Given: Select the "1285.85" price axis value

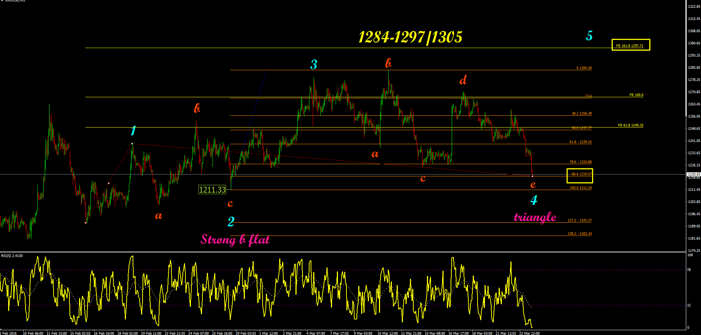Looking at the screenshot, I should pyautogui.click(x=694, y=68).
